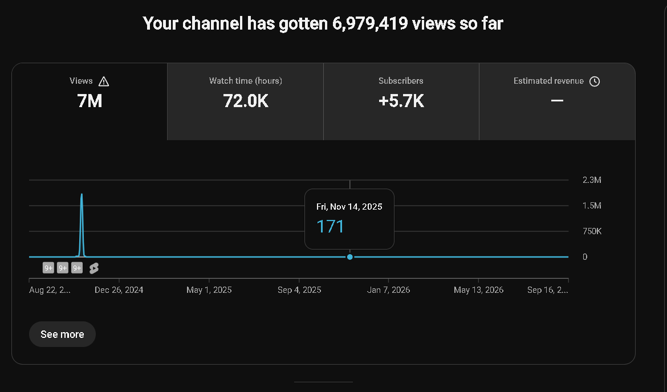The height and width of the screenshot is (392, 667).
Task: Click the tooltip value 171
Action: pyautogui.click(x=331, y=226)
